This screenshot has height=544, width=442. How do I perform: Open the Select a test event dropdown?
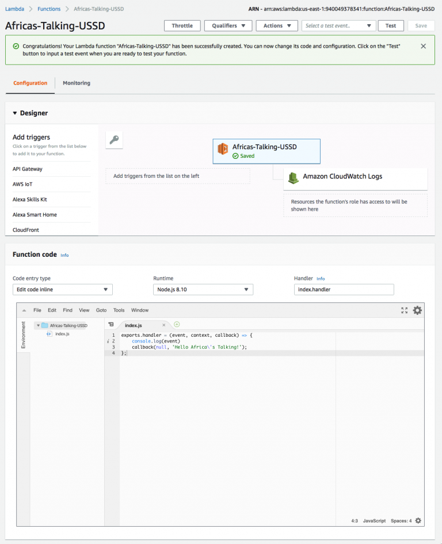338,25
